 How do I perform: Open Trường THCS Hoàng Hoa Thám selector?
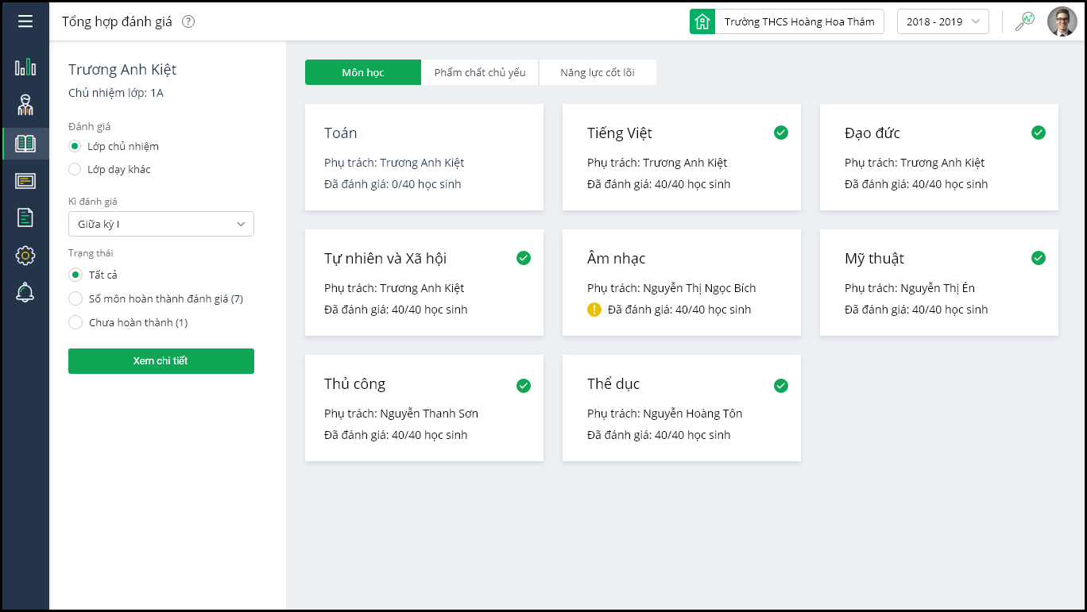coord(787,22)
